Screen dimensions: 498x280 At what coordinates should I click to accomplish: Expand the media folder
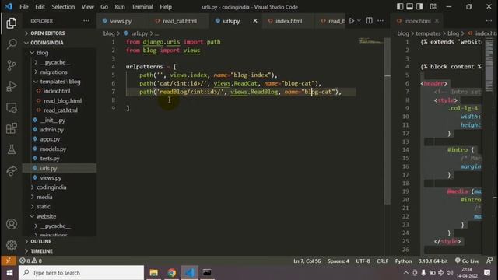44,197
